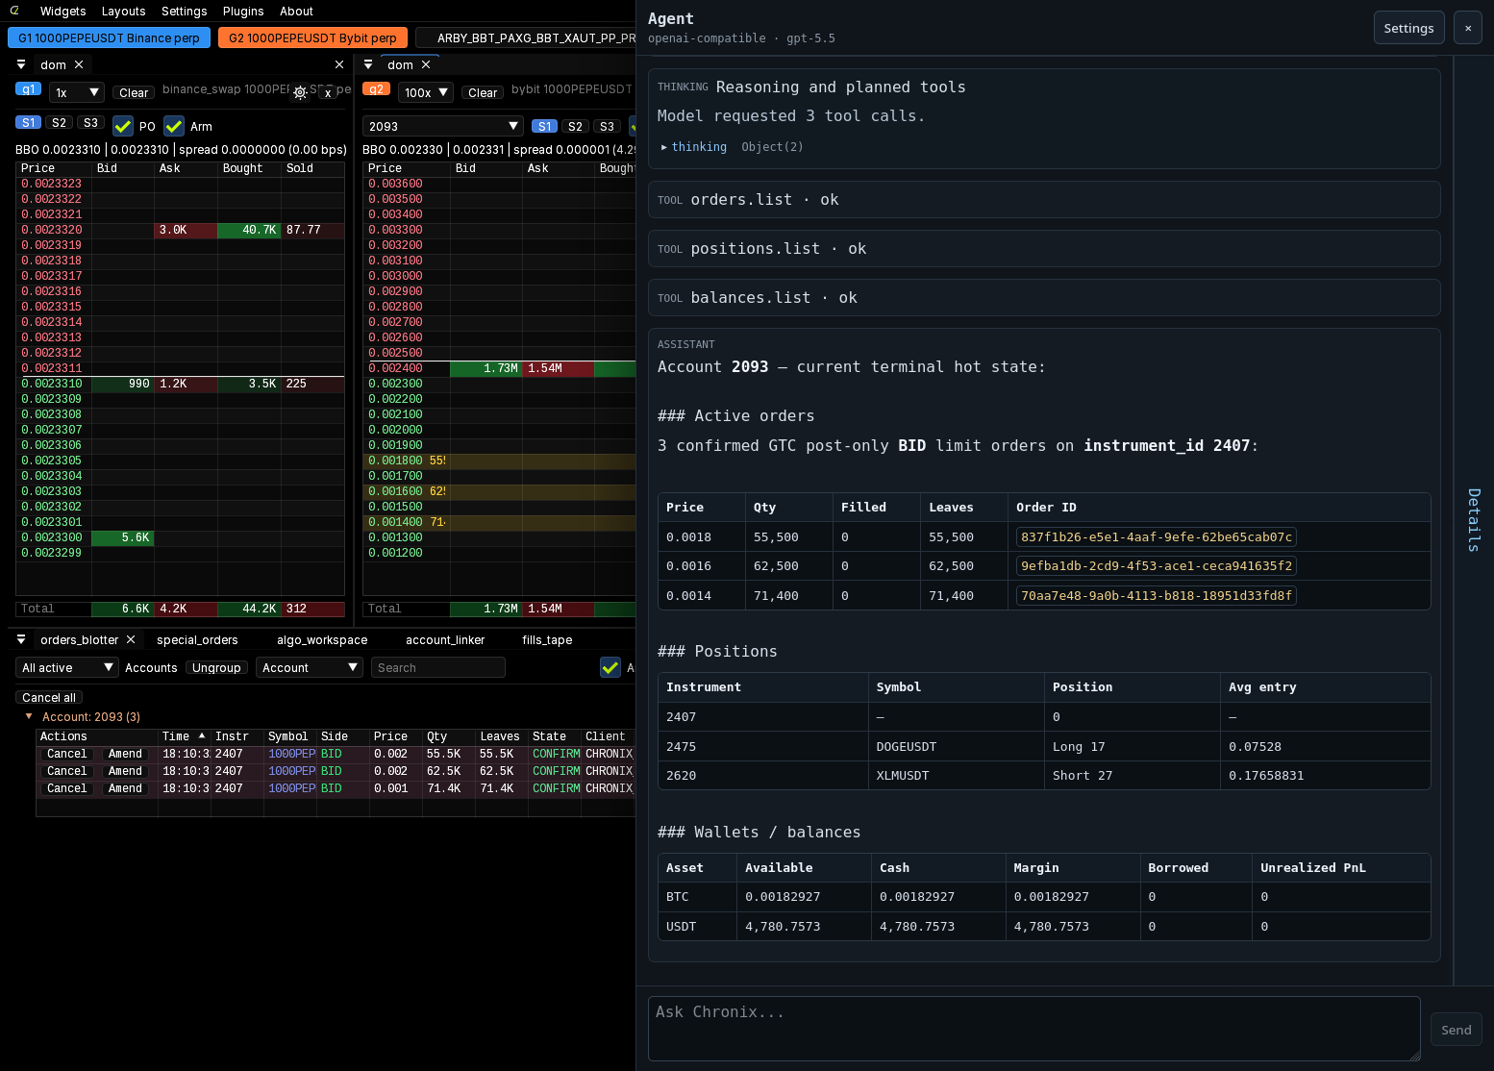The height and width of the screenshot is (1071, 1494).
Task: Close the left dom panel
Action: pyautogui.click(x=339, y=64)
